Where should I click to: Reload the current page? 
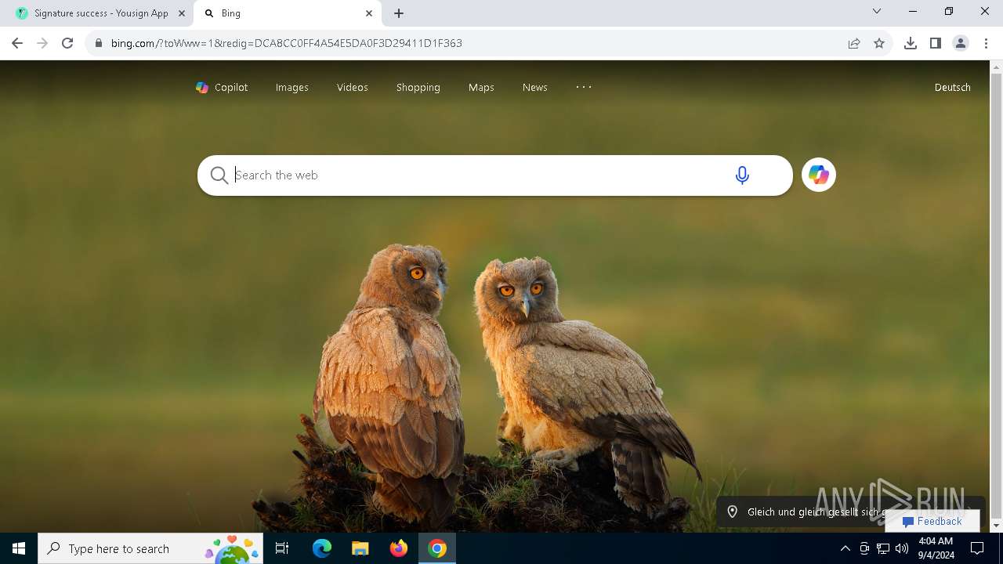point(67,43)
